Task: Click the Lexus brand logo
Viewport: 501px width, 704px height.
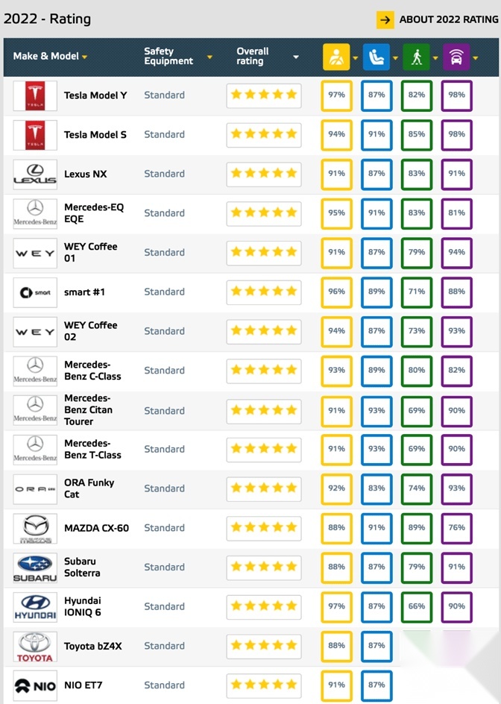Action: (35, 175)
